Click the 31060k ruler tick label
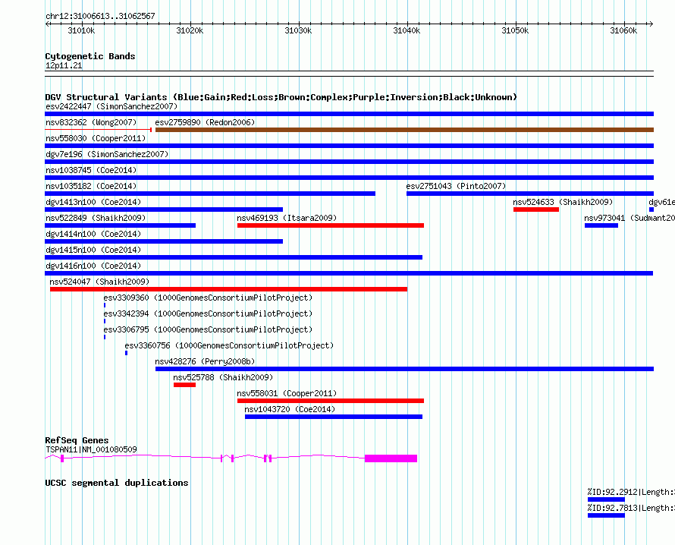The height and width of the screenshot is (545, 675). (623, 30)
